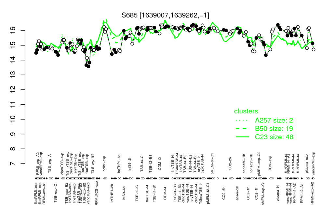Click the tall solid-line peak on the left side
The image size is (333, 208).
coord(105,20)
